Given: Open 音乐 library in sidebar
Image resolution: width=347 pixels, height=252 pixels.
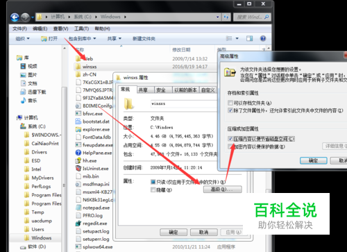Looking at the screenshot, I should coord(28,101).
